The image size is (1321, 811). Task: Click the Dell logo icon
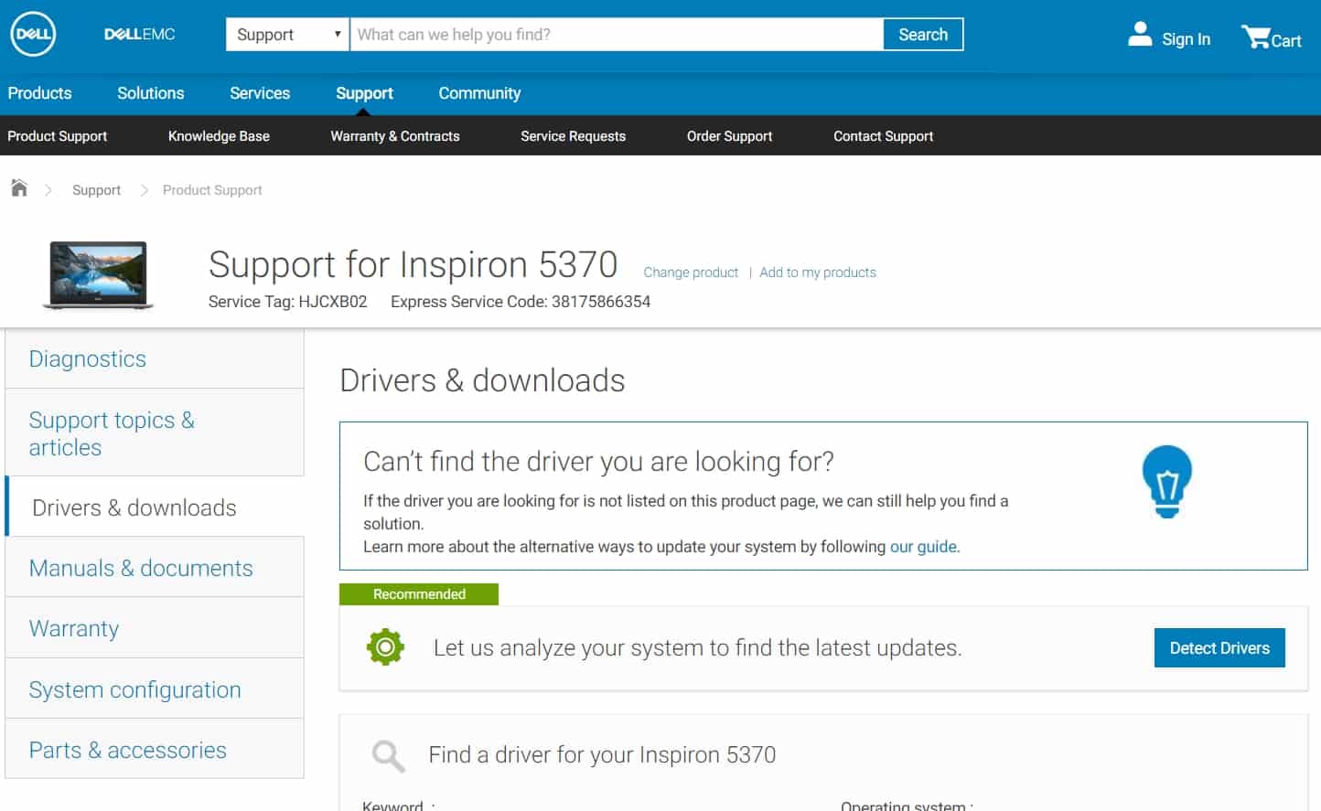pos(33,35)
